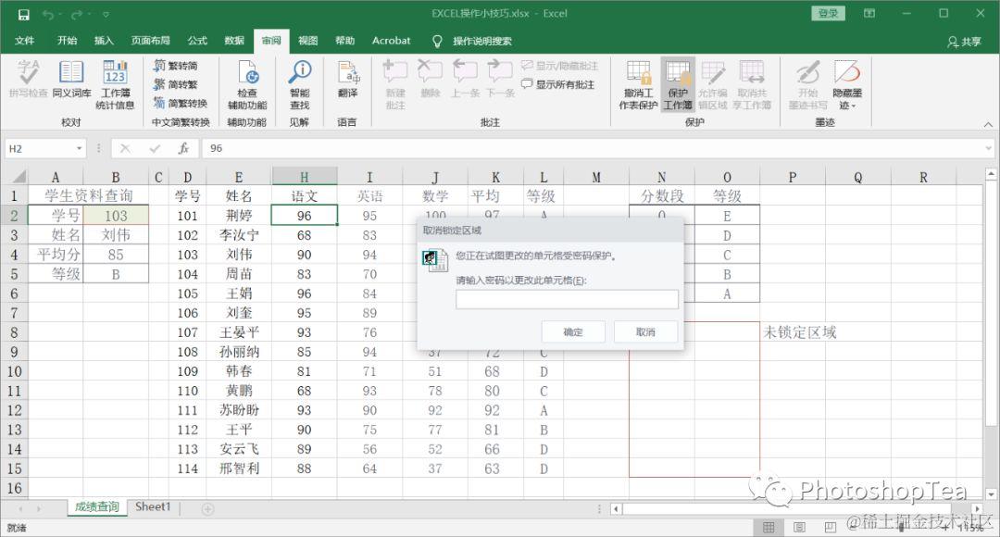Switch to the 公式 tab
The image size is (1000, 537).
[x=197, y=41]
